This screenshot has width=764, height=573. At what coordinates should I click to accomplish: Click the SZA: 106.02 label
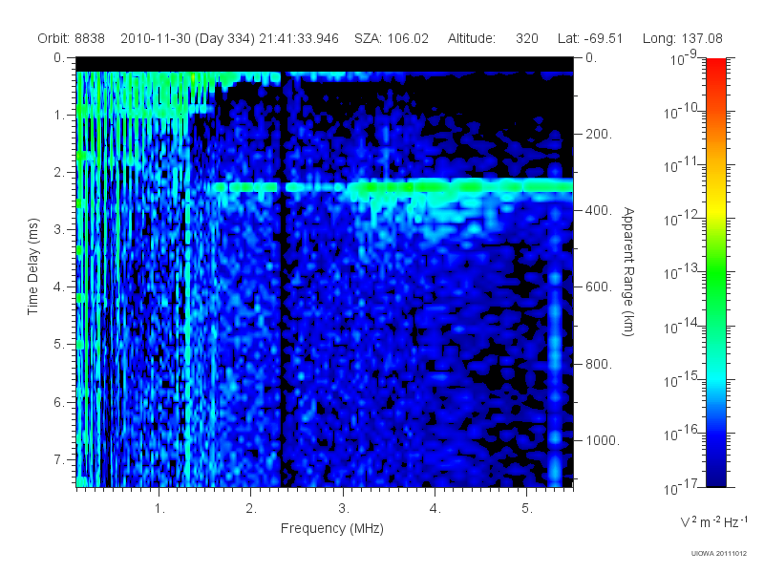point(392,38)
